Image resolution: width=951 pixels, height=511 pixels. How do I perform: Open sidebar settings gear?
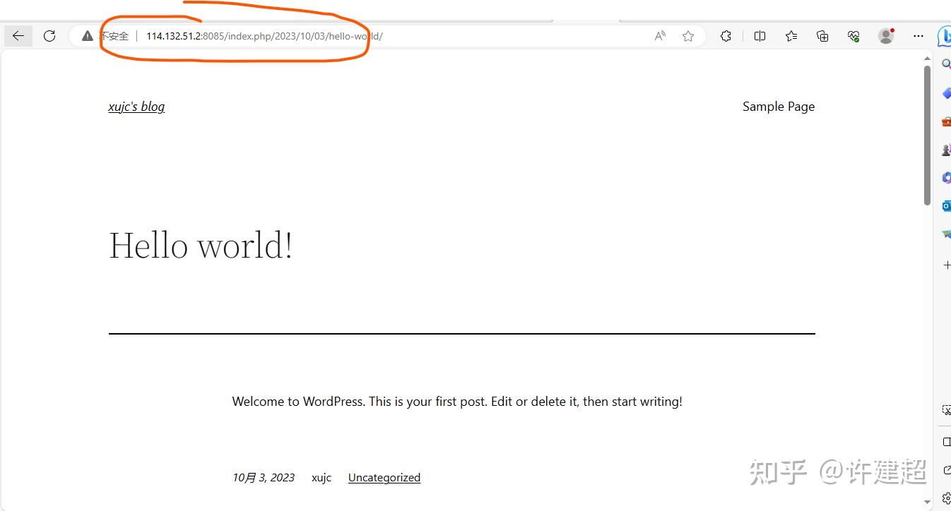pyautogui.click(x=947, y=498)
